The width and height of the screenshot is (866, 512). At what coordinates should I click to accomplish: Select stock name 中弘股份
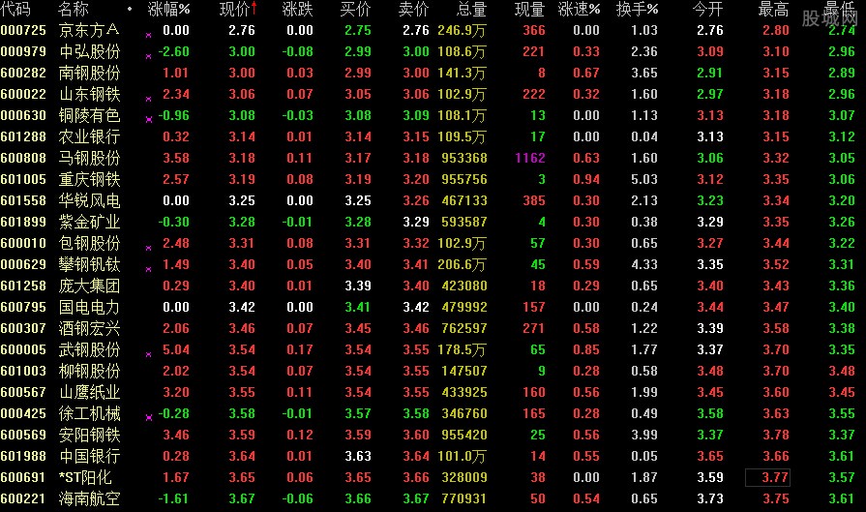click(x=89, y=51)
